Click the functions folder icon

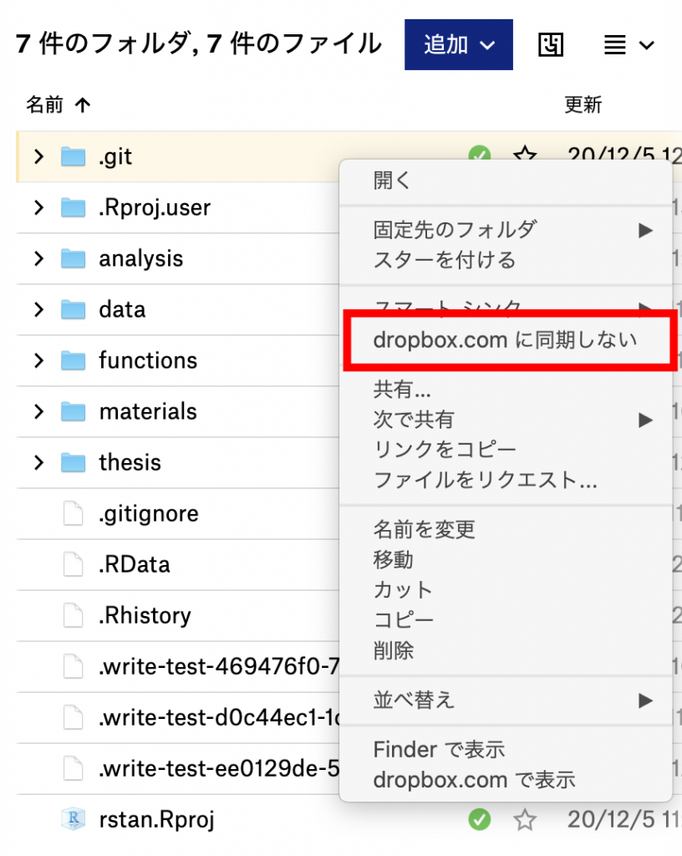click(x=74, y=360)
